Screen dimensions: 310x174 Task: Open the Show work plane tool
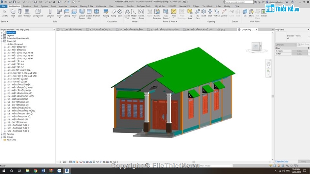tap(251, 13)
